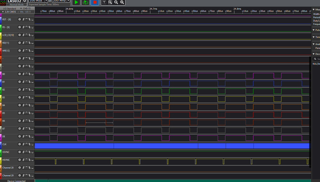
Task: Click the Device Connected status text
Action: pos(16,181)
